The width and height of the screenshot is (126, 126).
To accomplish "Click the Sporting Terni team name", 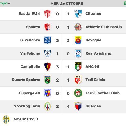I will tap(27, 106).
